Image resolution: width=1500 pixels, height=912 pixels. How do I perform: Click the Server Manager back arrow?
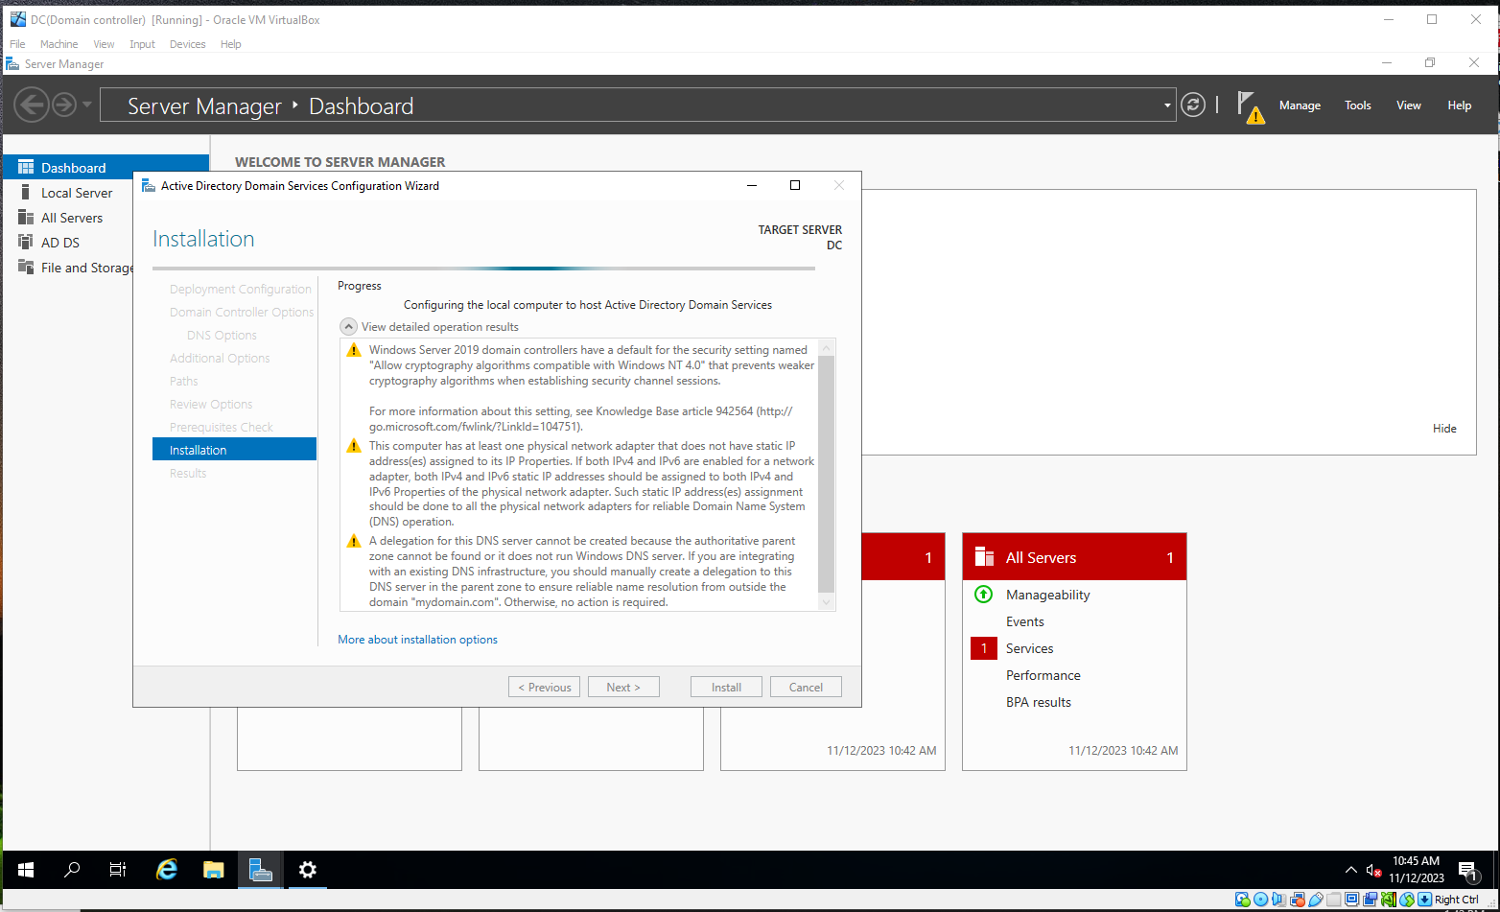point(32,105)
